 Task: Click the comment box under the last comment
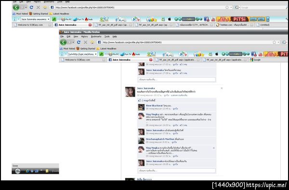pyautogui.click(x=177, y=171)
